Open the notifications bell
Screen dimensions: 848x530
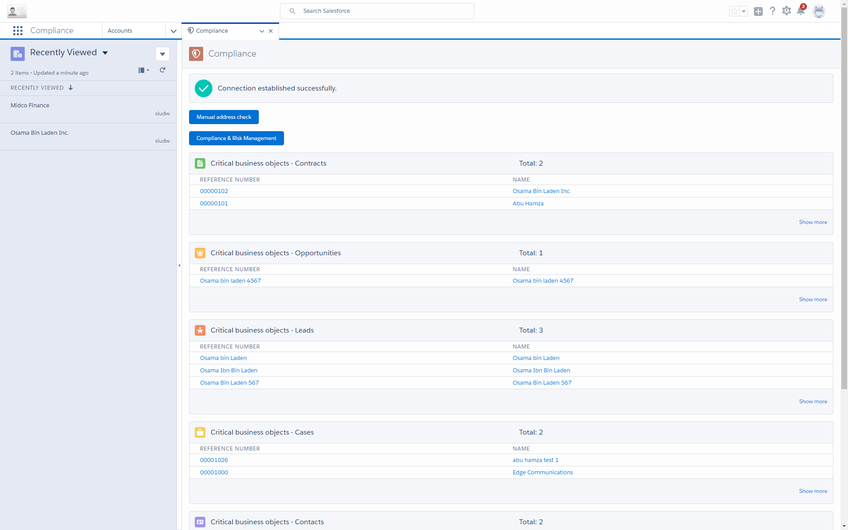point(801,11)
